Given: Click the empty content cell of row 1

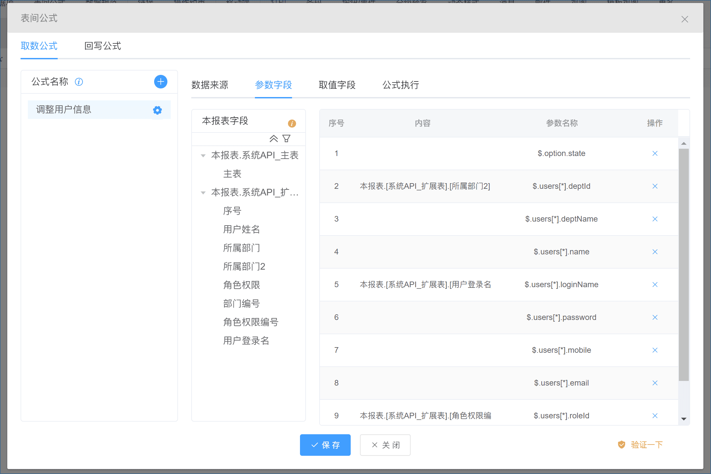Looking at the screenshot, I should [423, 153].
